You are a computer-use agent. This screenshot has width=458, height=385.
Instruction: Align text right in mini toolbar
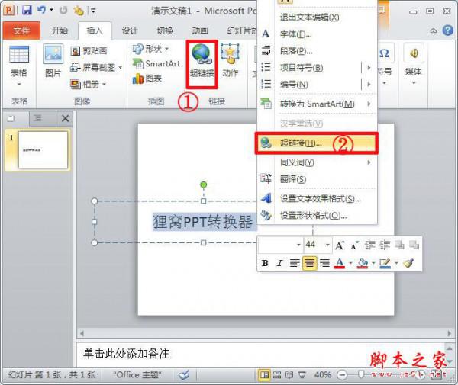(x=324, y=263)
